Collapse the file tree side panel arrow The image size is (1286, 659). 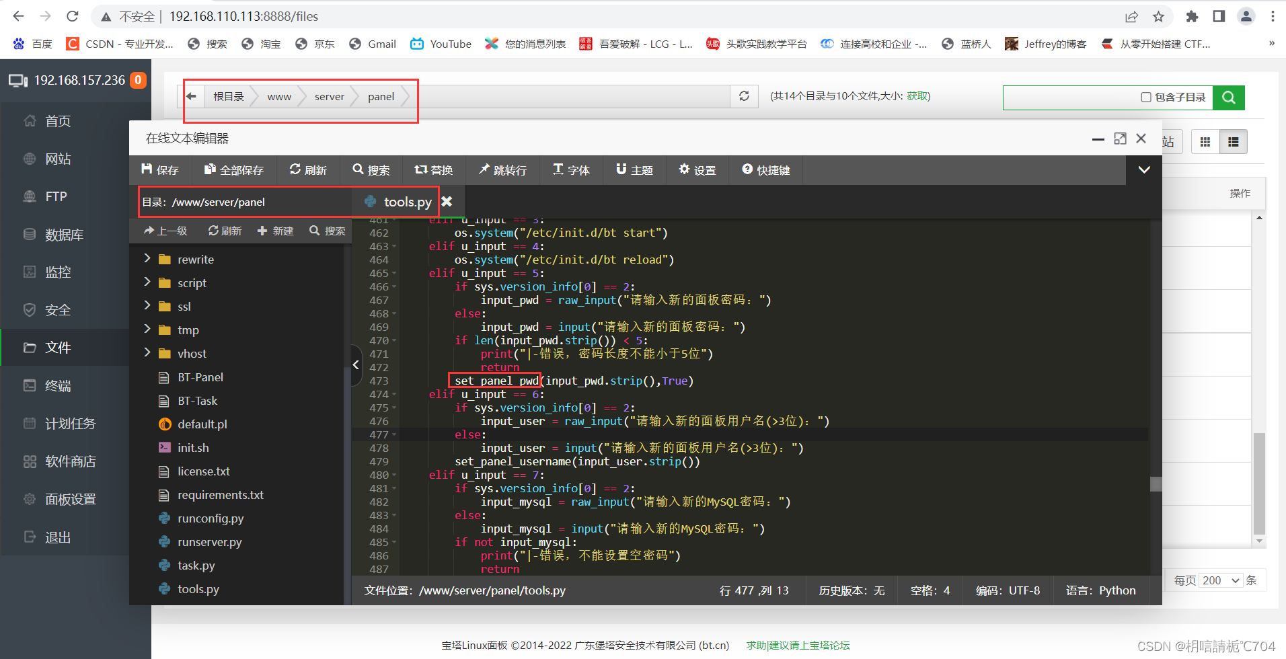[356, 365]
